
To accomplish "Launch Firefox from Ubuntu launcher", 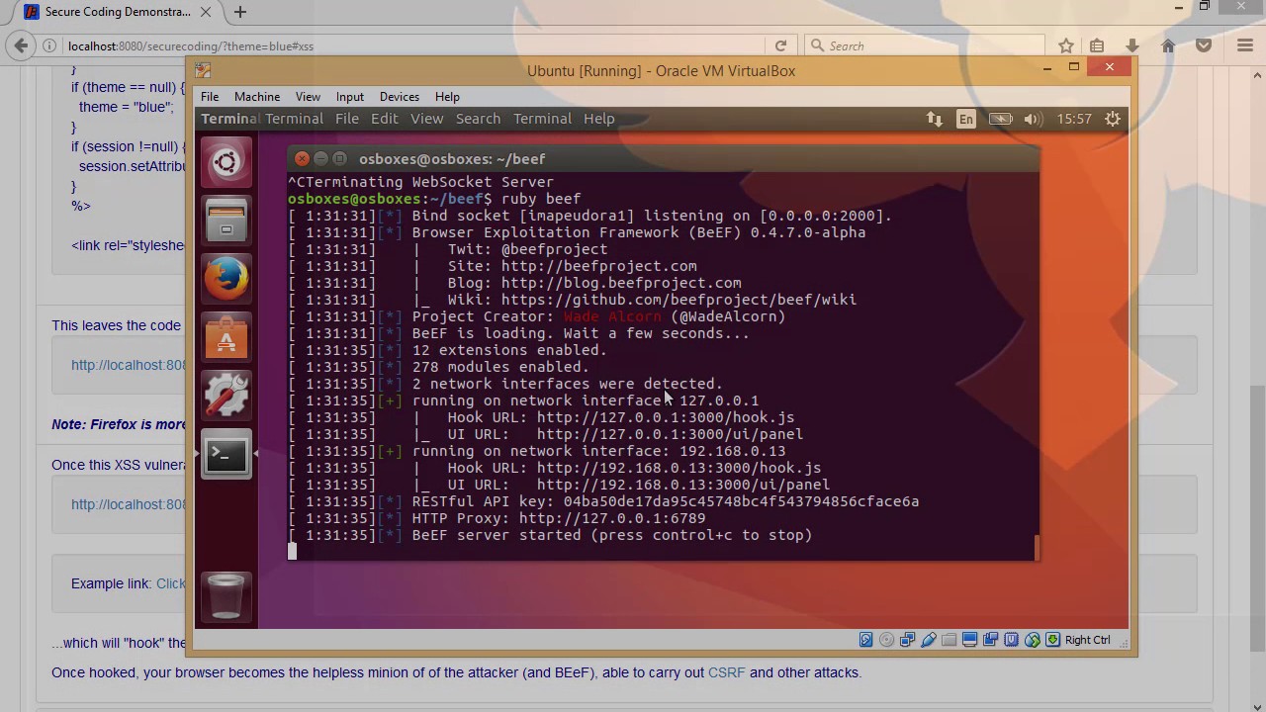I will 226,278.
